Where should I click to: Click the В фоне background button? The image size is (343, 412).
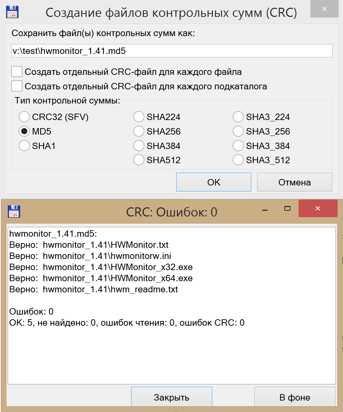click(x=295, y=397)
